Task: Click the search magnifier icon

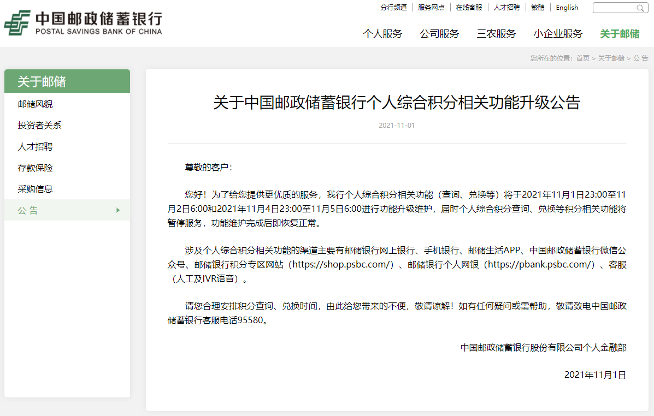Action: [x=640, y=8]
